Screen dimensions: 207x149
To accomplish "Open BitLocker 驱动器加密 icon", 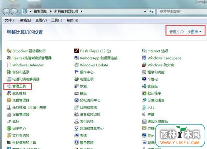I will point(9,51).
